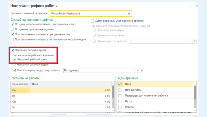The image size is (207, 117).
Task: Open the three-dot more options menu
Action: pos(191,6)
